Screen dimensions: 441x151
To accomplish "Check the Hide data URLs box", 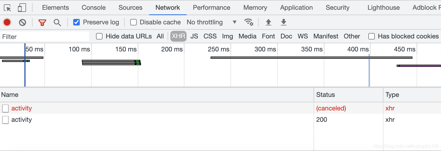I will (x=99, y=36).
